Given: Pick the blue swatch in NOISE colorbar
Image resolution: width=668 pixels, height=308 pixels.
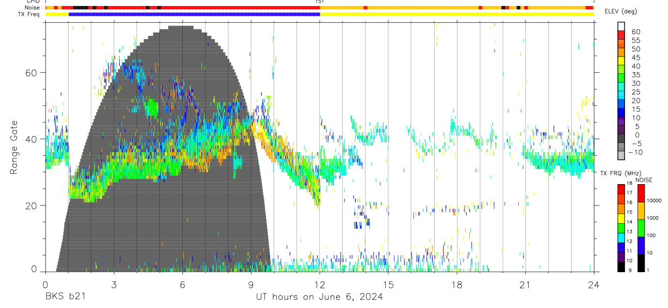Looking at the screenshot, I should tap(641, 246).
